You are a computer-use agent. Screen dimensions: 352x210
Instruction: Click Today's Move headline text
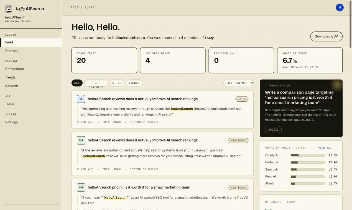pyautogui.click(x=299, y=97)
